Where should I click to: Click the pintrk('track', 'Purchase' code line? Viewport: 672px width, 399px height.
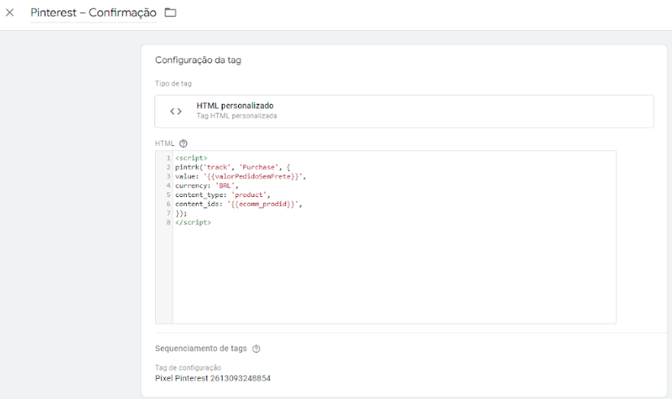pyautogui.click(x=232, y=167)
